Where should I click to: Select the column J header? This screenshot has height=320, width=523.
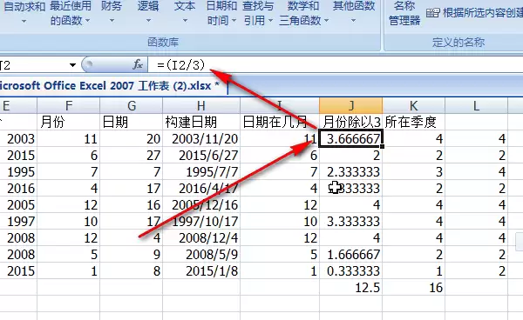click(351, 106)
